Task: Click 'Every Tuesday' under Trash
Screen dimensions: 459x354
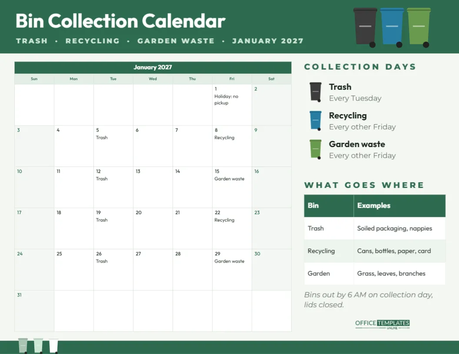Action: [x=355, y=98]
